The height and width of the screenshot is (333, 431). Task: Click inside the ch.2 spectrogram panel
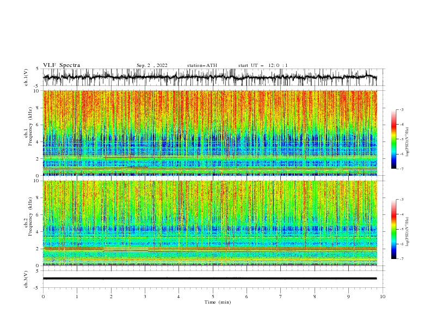[210, 223]
